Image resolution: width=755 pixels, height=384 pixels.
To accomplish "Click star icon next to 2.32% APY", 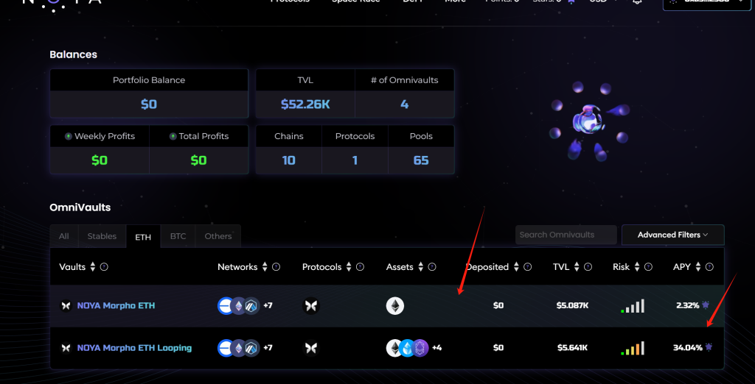I will (706, 305).
